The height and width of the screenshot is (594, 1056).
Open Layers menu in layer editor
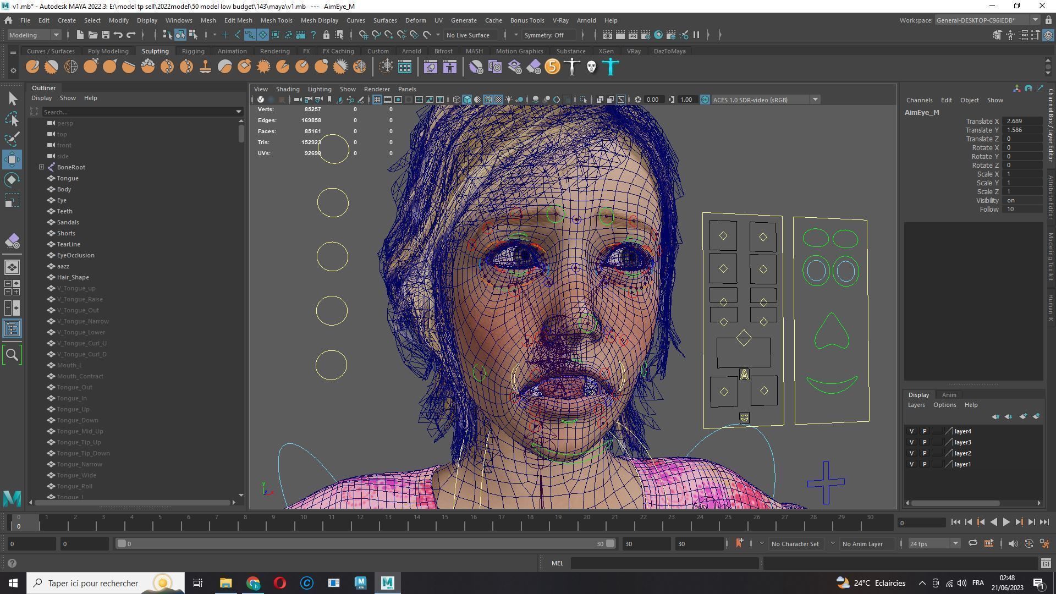pyautogui.click(x=916, y=405)
